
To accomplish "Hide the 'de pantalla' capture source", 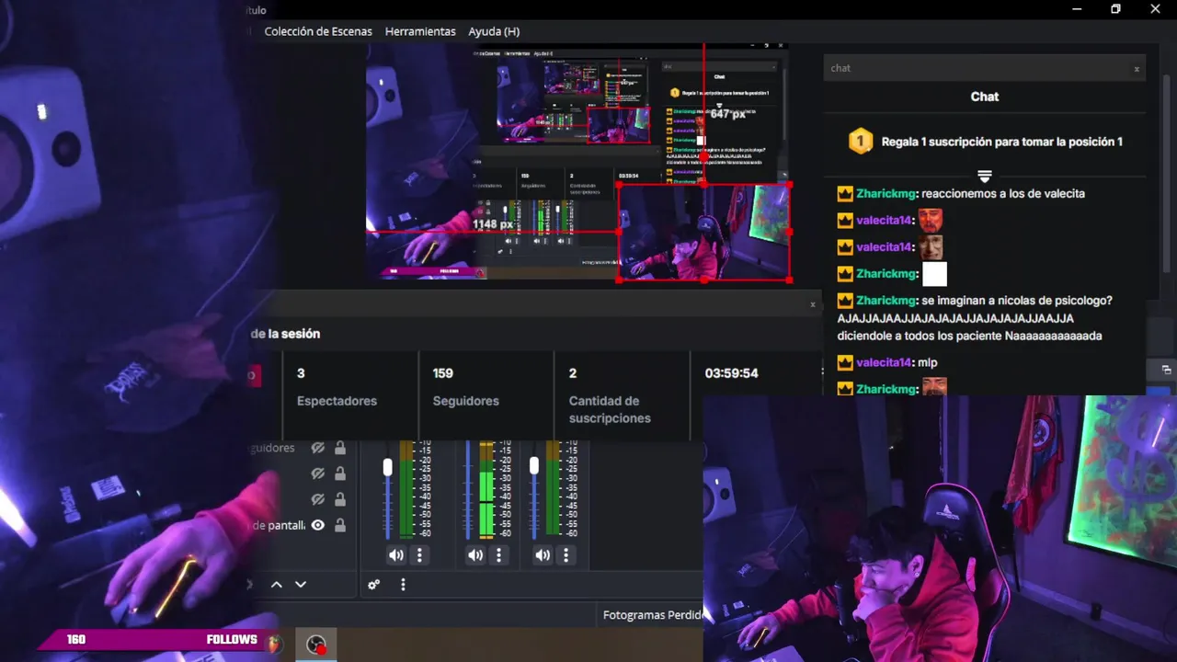I will (318, 525).
